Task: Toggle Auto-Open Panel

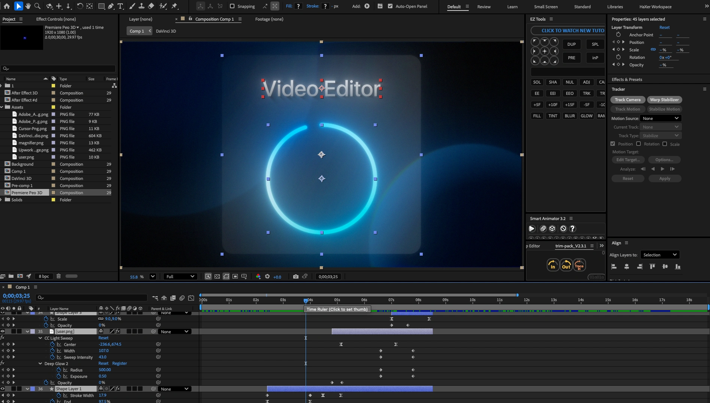Action: coord(390,6)
